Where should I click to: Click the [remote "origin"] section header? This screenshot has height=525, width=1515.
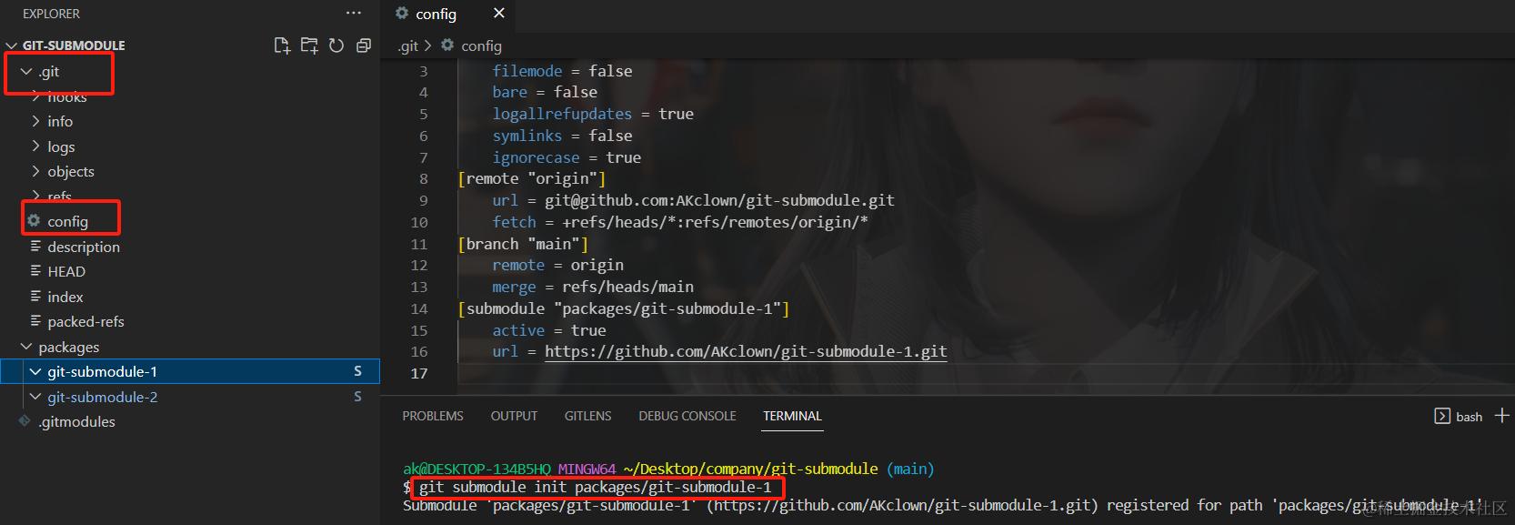pyautogui.click(x=532, y=178)
